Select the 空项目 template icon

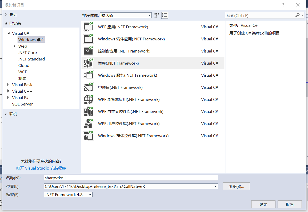pos(88,87)
